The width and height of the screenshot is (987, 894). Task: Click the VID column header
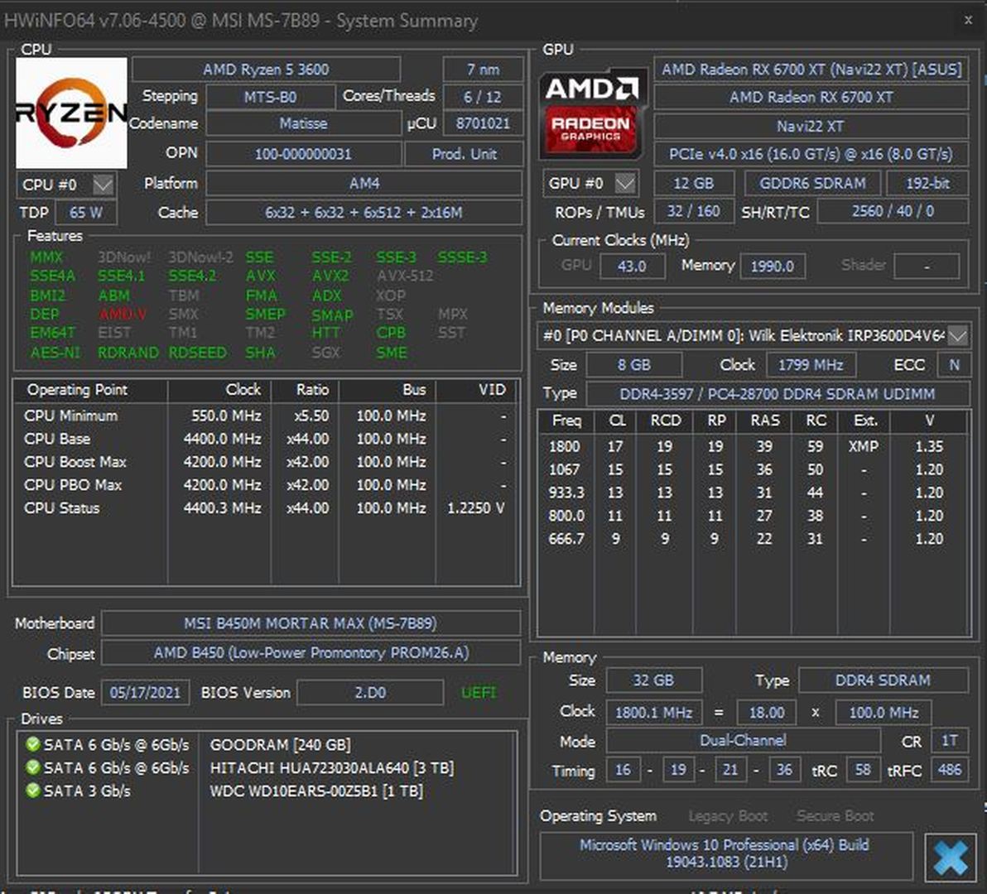pos(476,390)
